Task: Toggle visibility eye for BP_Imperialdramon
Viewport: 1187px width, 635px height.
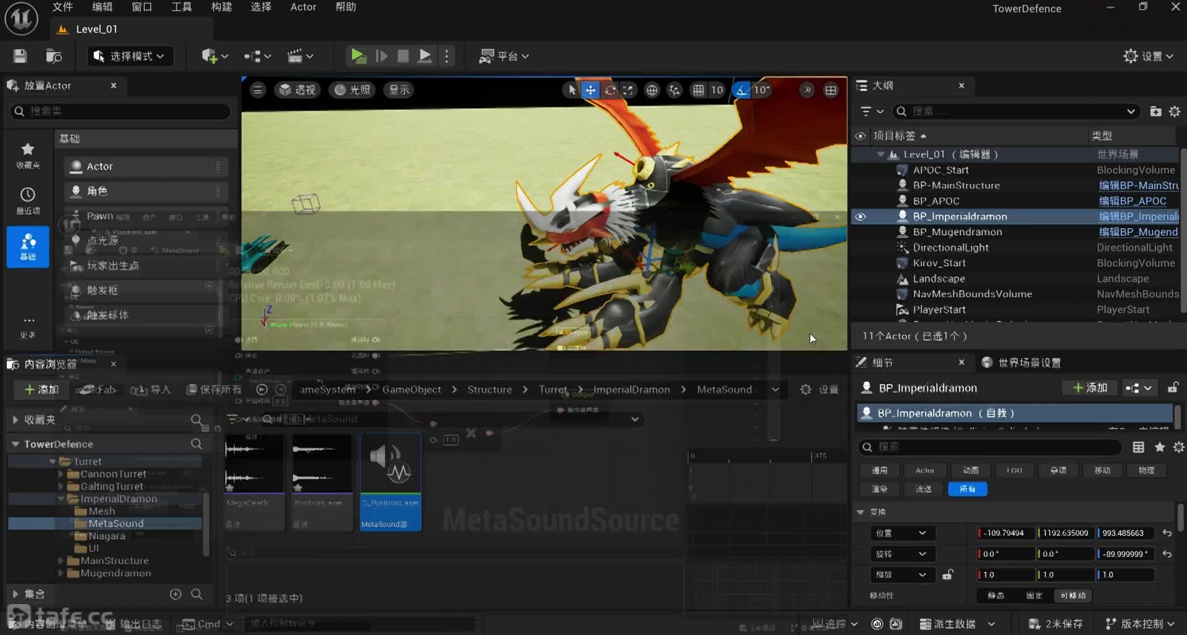Action: pyautogui.click(x=860, y=217)
